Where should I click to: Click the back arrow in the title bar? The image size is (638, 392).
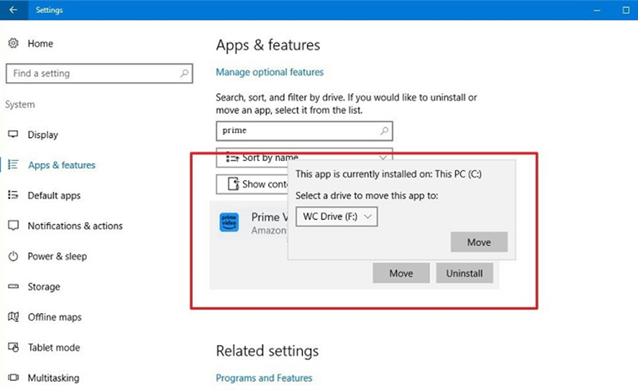pos(13,10)
